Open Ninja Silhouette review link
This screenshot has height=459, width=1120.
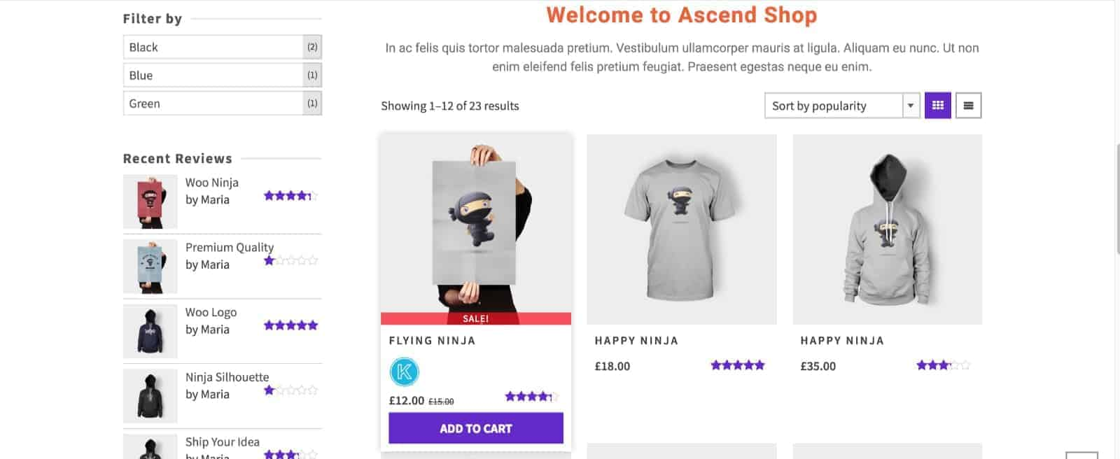pos(227,377)
